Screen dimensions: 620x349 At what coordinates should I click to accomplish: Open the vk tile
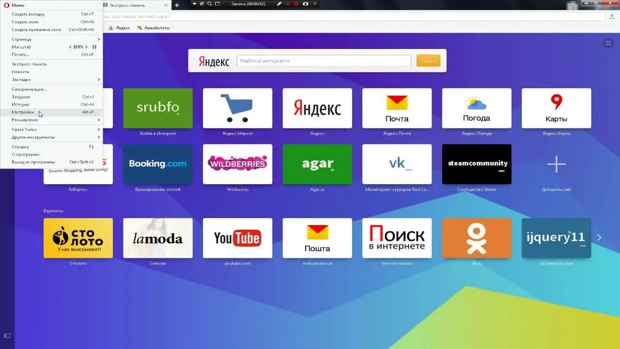pyautogui.click(x=397, y=164)
